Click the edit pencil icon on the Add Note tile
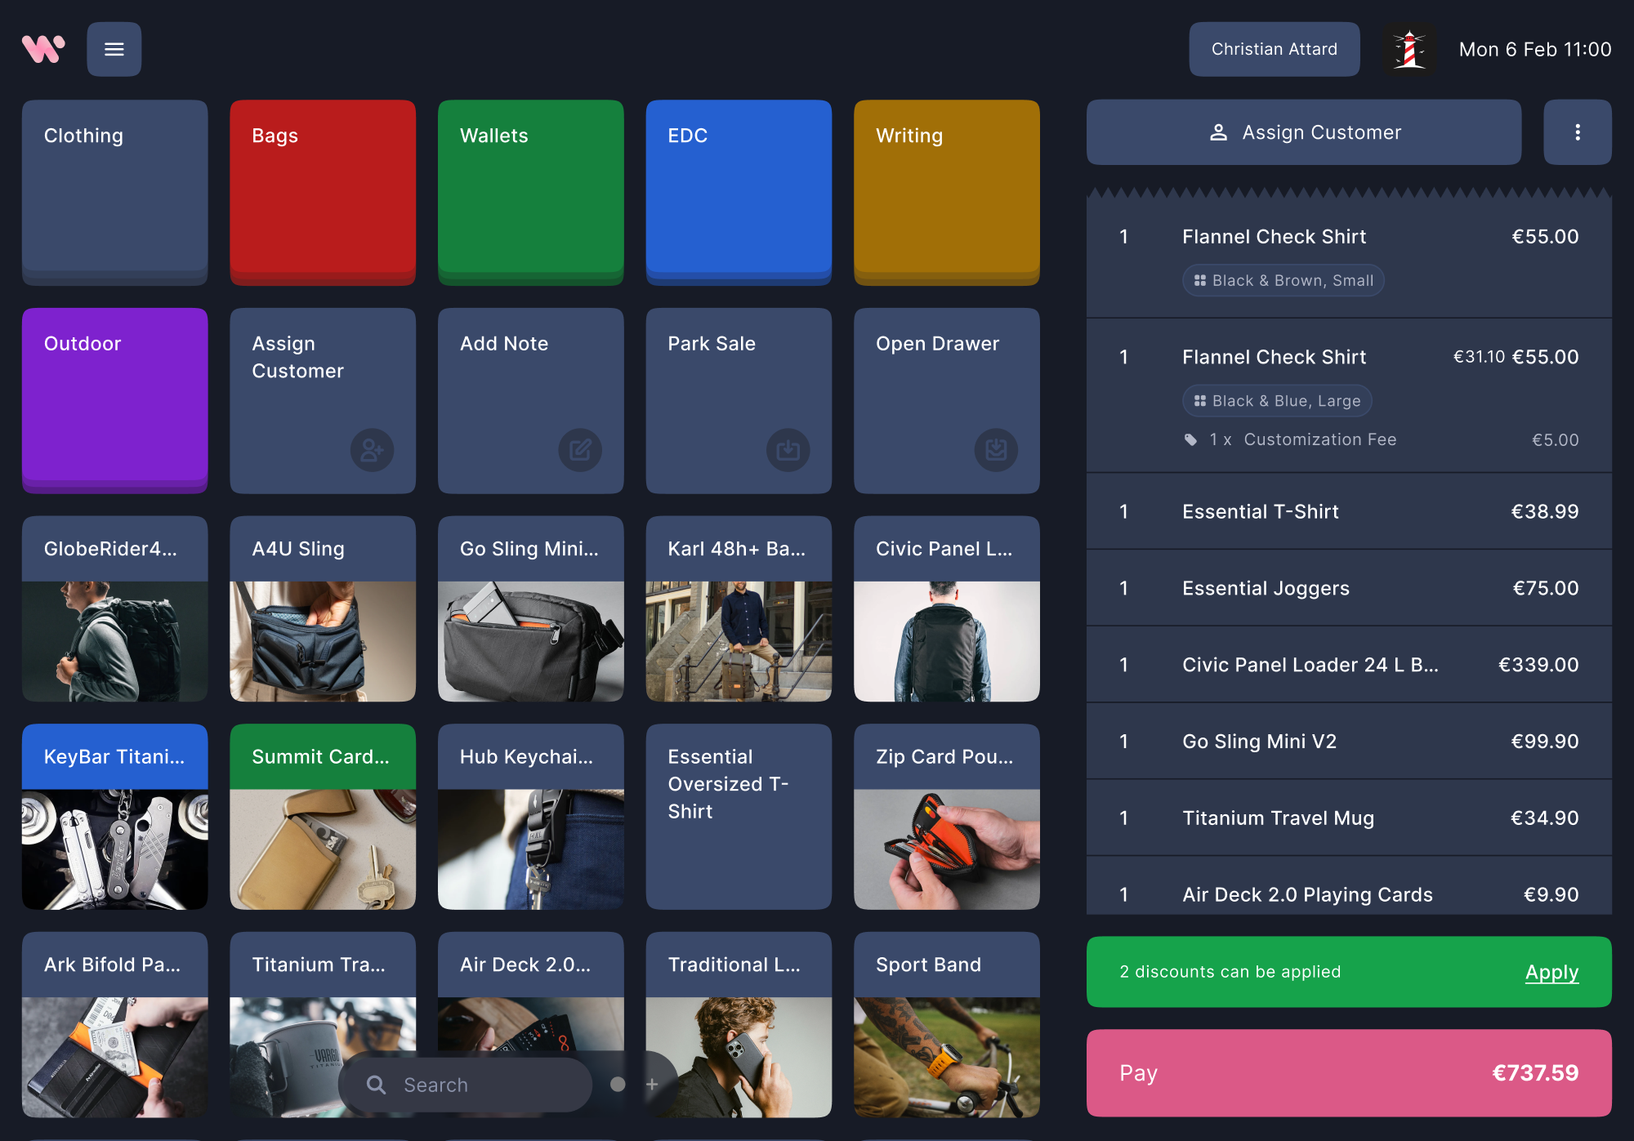The height and width of the screenshot is (1141, 1634). click(x=580, y=450)
